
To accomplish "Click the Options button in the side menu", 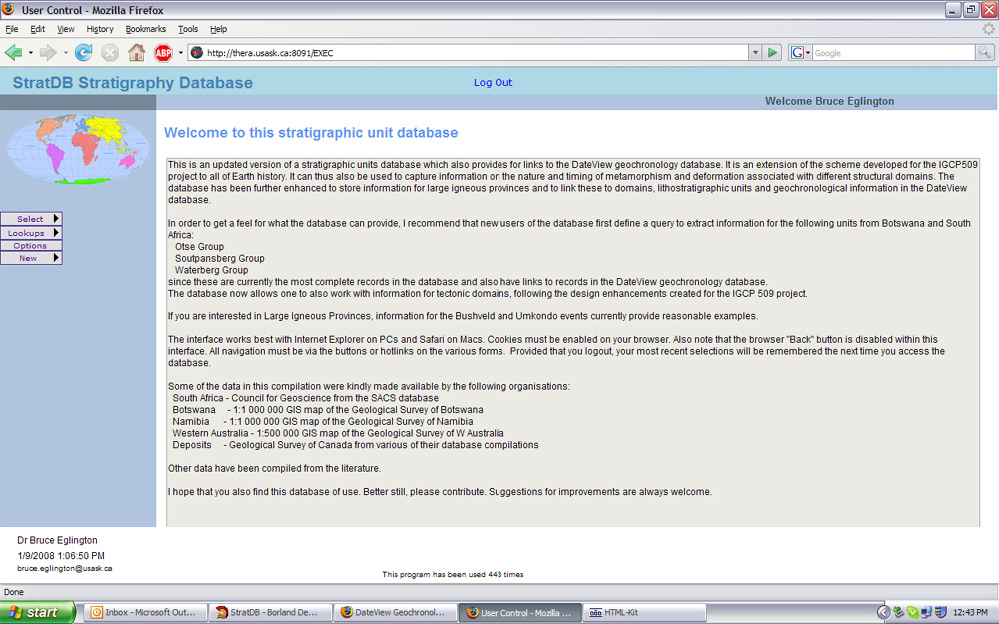I will (x=31, y=246).
